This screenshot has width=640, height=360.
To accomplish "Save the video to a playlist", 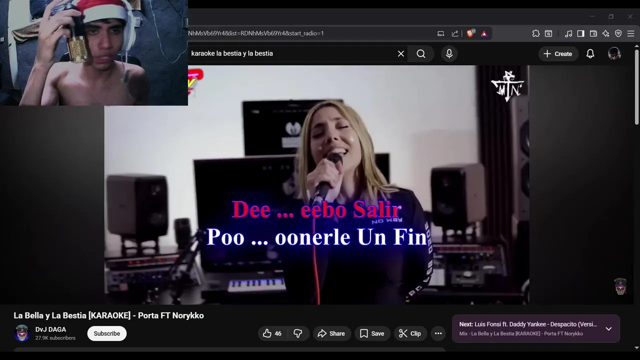I will 372,333.
